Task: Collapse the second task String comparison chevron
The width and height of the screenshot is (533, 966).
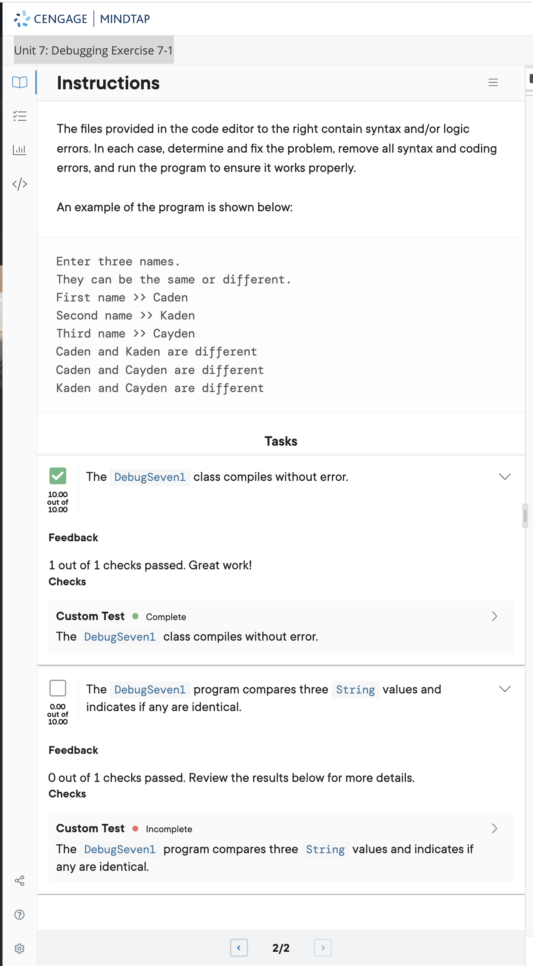Action: 505,689
